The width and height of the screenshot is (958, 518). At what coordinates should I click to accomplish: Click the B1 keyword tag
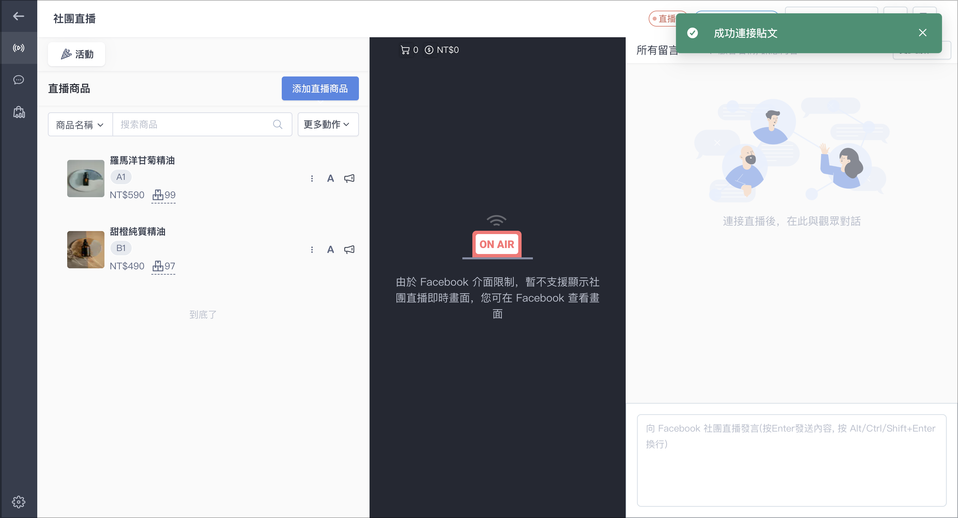(121, 248)
